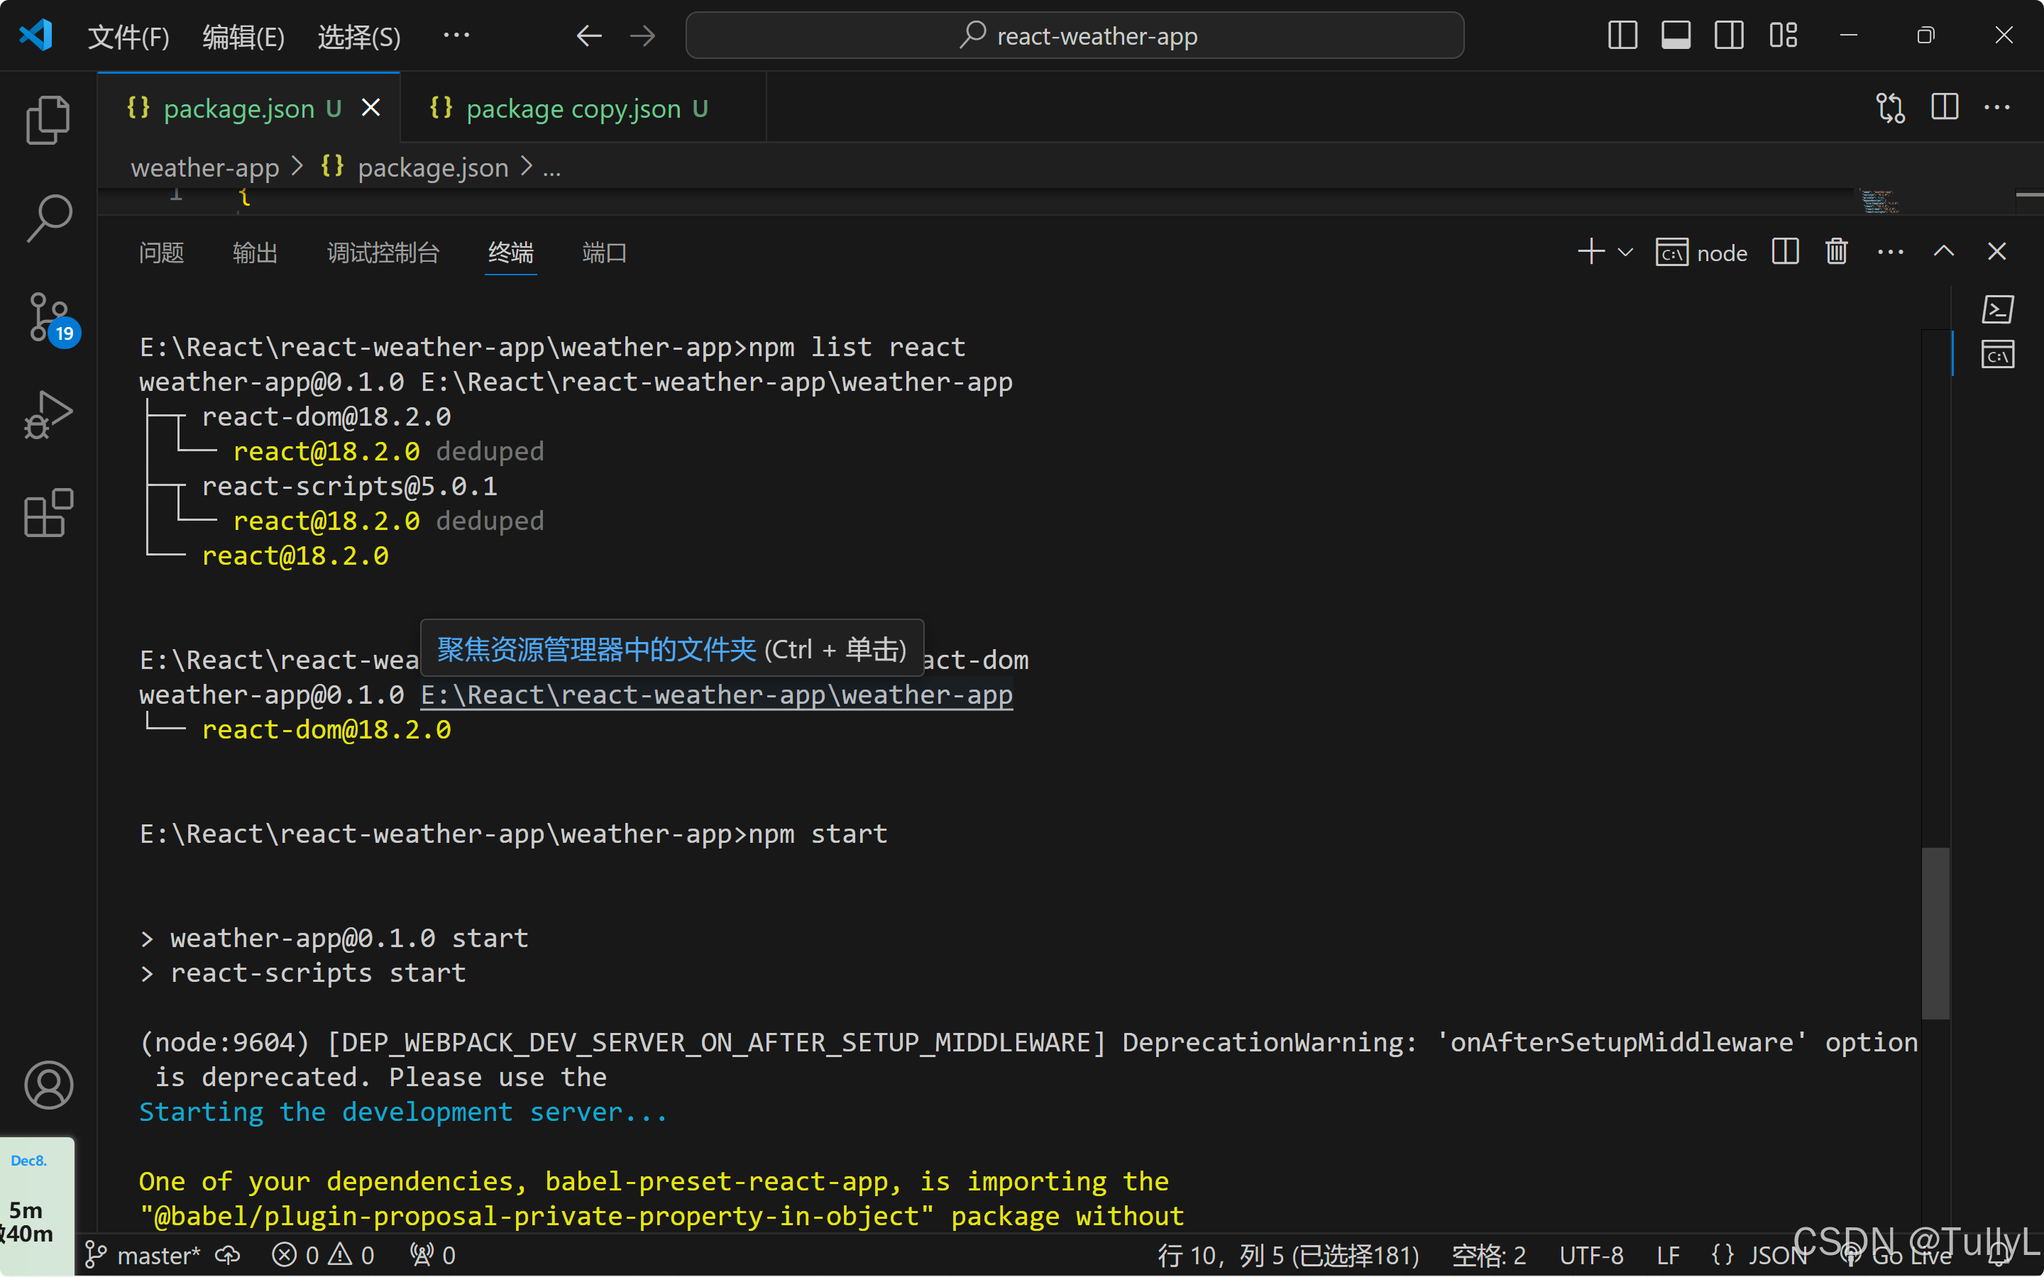Screen dimensions: 2044x1277
Task: Select first terminal instance in side list
Action: coord(1998,309)
